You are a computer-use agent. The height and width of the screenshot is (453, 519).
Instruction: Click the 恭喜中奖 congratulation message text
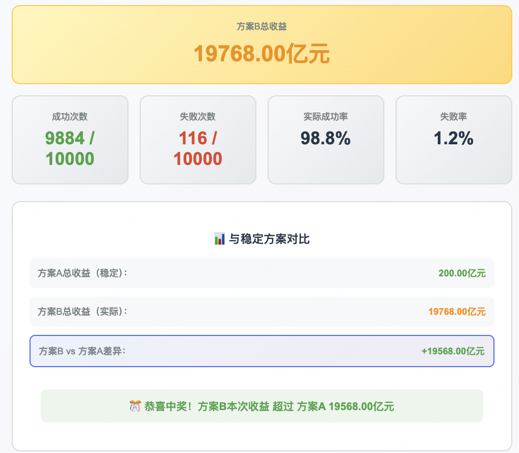268,406
